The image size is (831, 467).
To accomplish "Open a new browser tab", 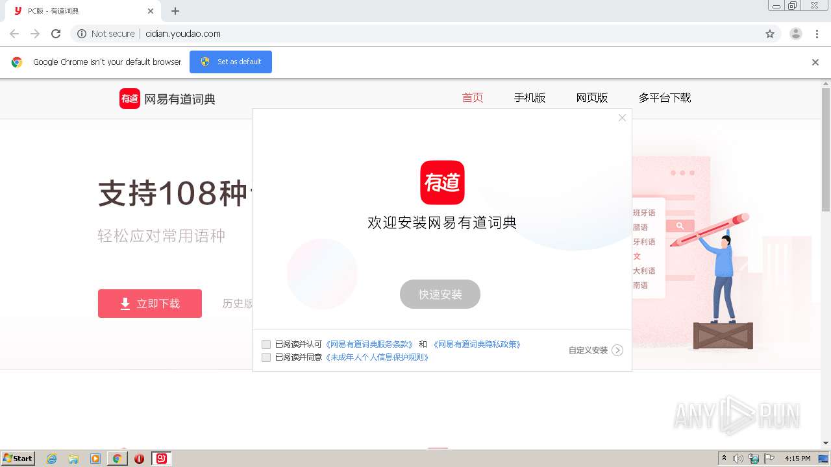I will point(175,11).
